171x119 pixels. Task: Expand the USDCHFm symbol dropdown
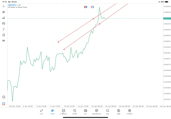[x=12, y=5]
